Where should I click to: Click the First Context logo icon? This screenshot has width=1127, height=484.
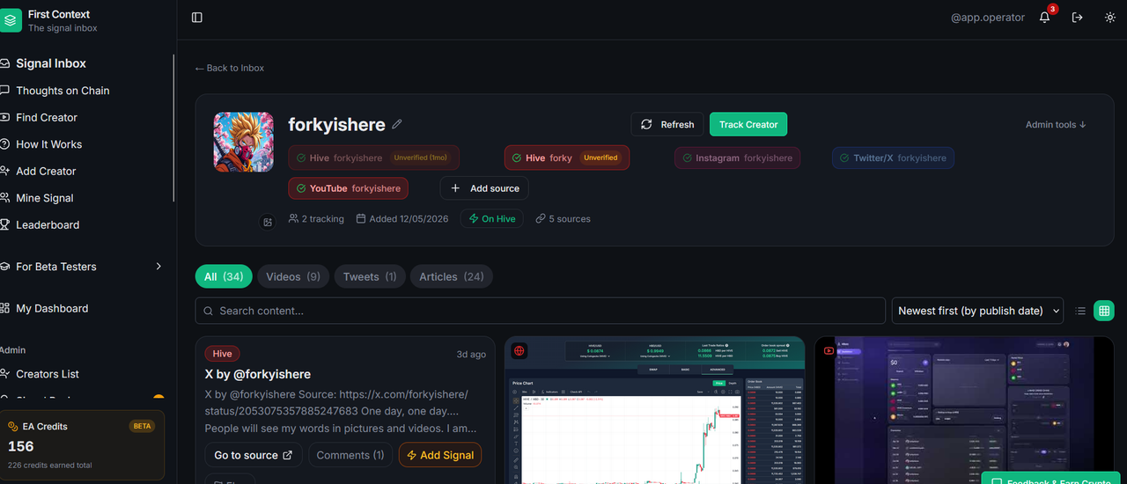pyautogui.click(x=10, y=20)
